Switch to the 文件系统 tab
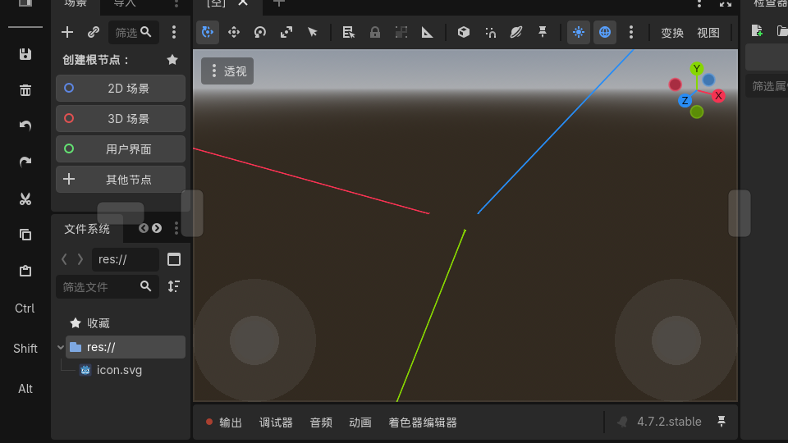Viewport: 788px width, 443px height. click(x=87, y=229)
